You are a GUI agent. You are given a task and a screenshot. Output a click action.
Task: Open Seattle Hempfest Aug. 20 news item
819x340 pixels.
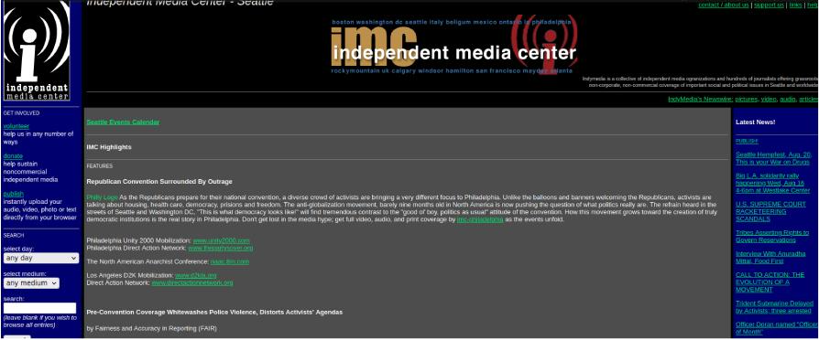773,158
